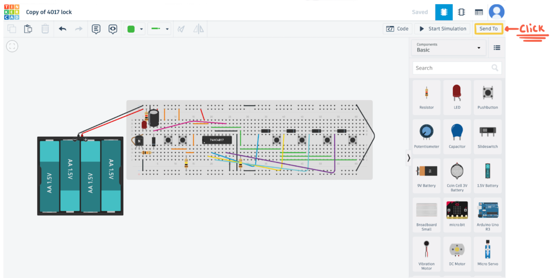553x278 pixels.
Task: Open the wire type dropdown arrow
Action: point(167,29)
